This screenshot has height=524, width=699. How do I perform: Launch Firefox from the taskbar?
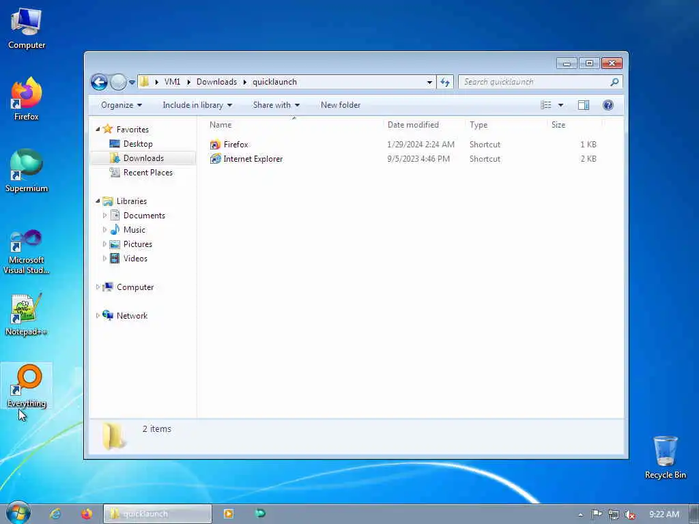point(87,514)
